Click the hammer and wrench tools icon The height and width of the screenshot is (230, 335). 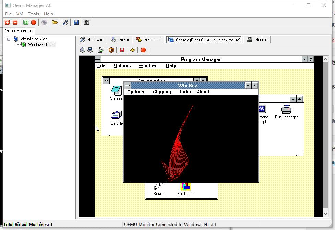pos(65,22)
